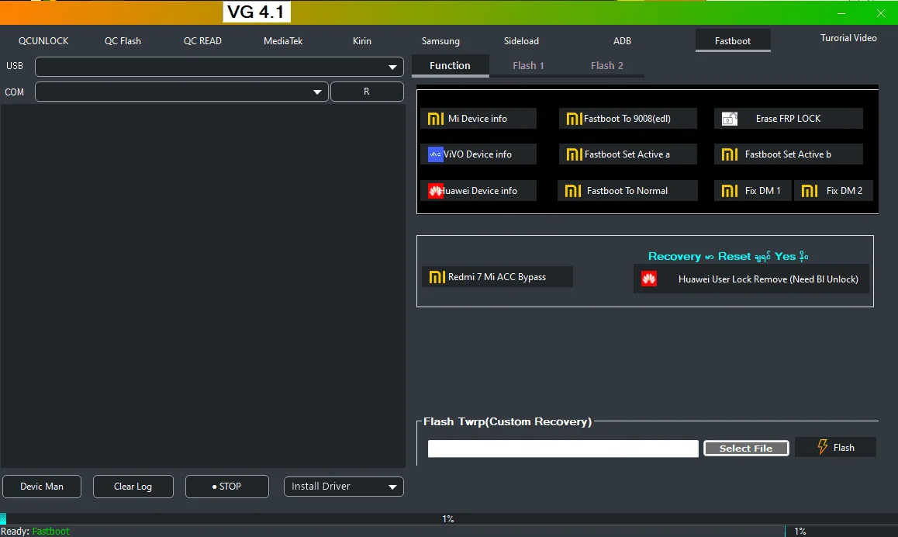Clear the log with Clear Log
The height and width of the screenshot is (537, 898).
133,487
